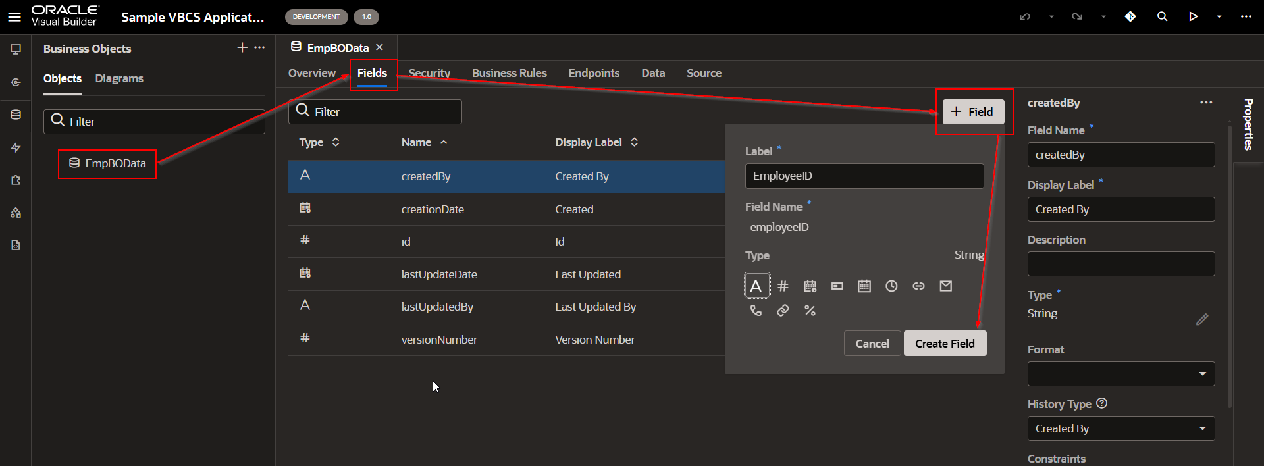This screenshot has width=1264, height=466.
Task: Expand the Undo history dropdown arrow
Action: point(1051,17)
